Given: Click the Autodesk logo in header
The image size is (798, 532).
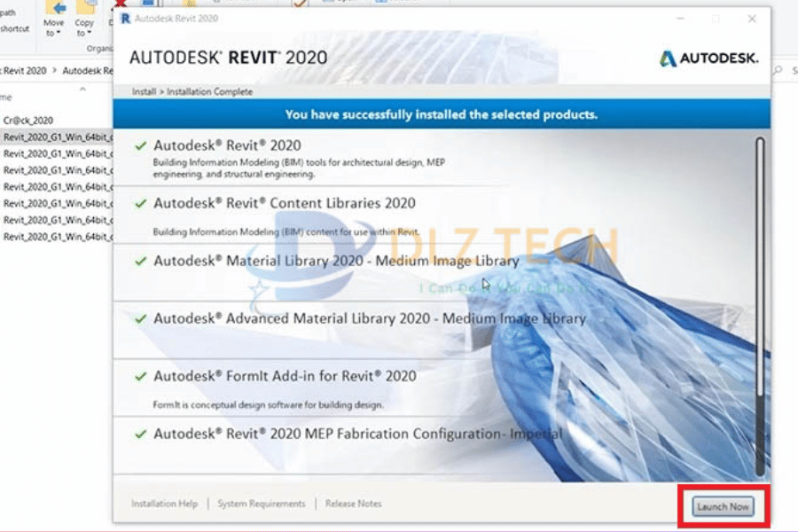Looking at the screenshot, I should (x=667, y=59).
